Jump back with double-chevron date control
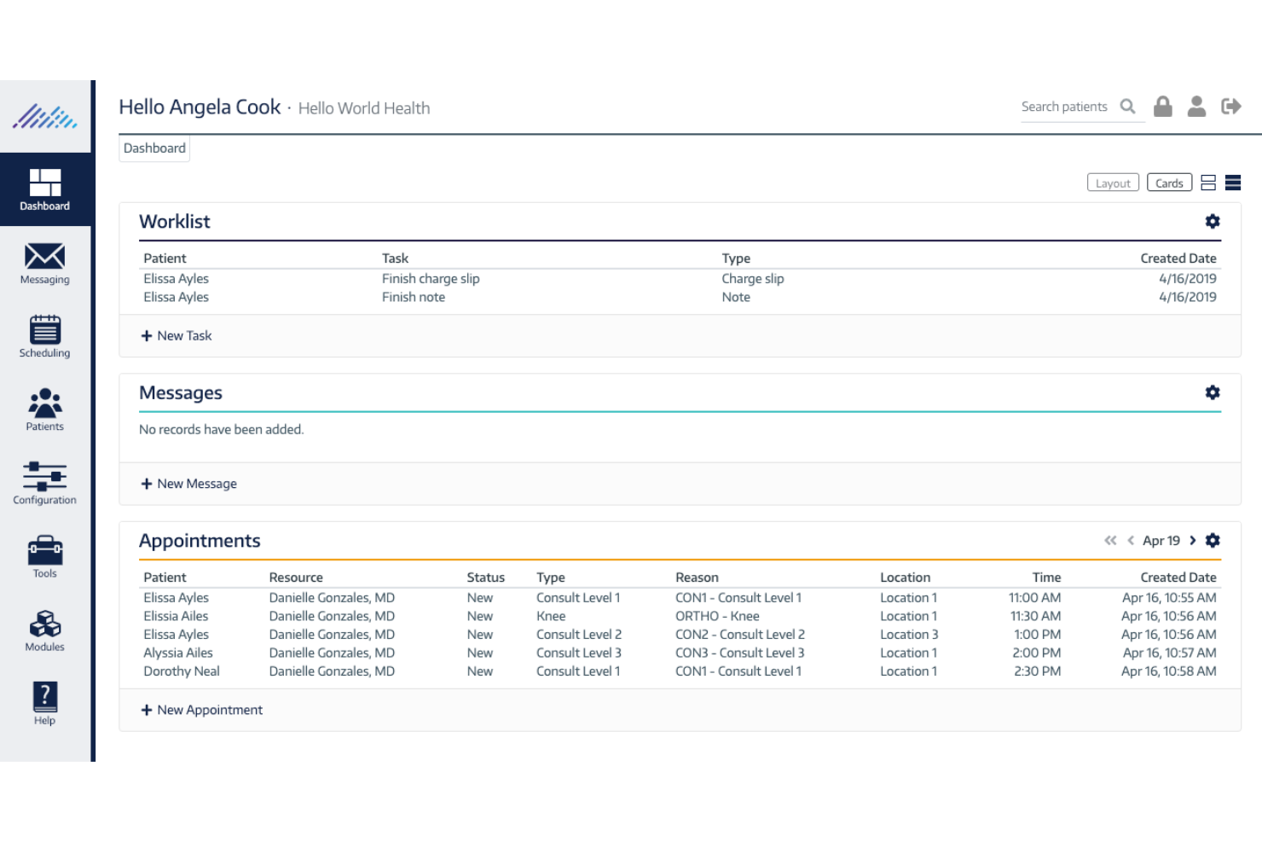The image size is (1262, 842). pos(1110,540)
